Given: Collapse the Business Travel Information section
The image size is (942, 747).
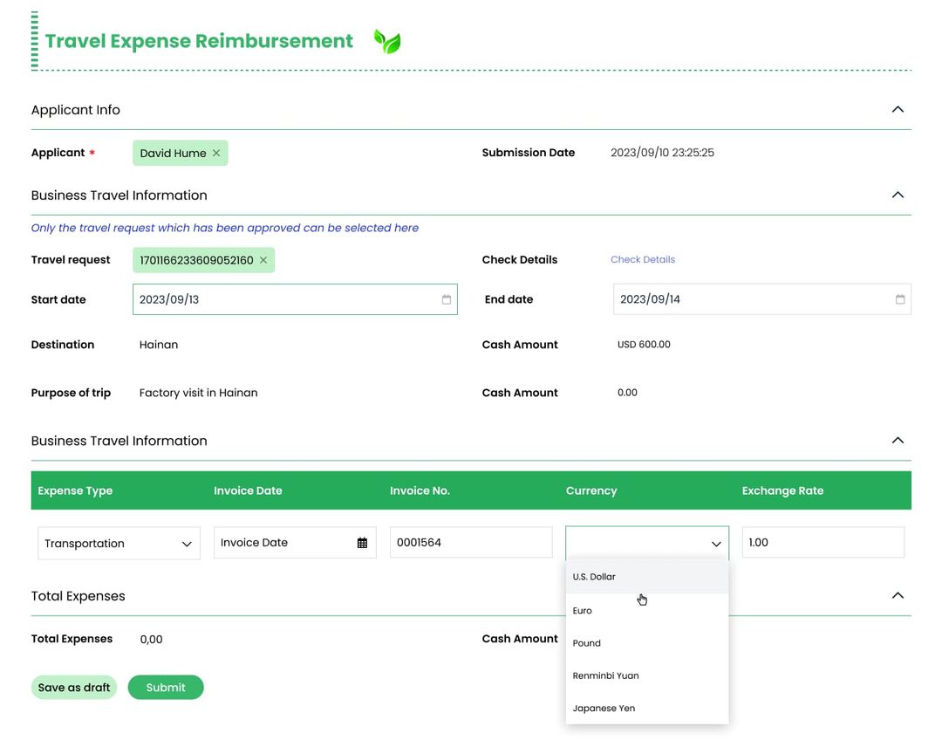Looking at the screenshot, I should click(x=898, y=195).
